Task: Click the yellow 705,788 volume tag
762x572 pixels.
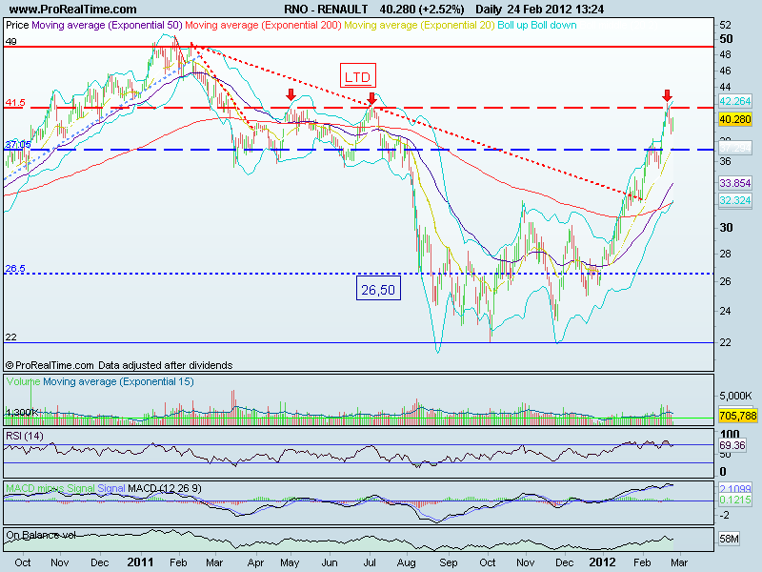Action: (x=737, y=416)
